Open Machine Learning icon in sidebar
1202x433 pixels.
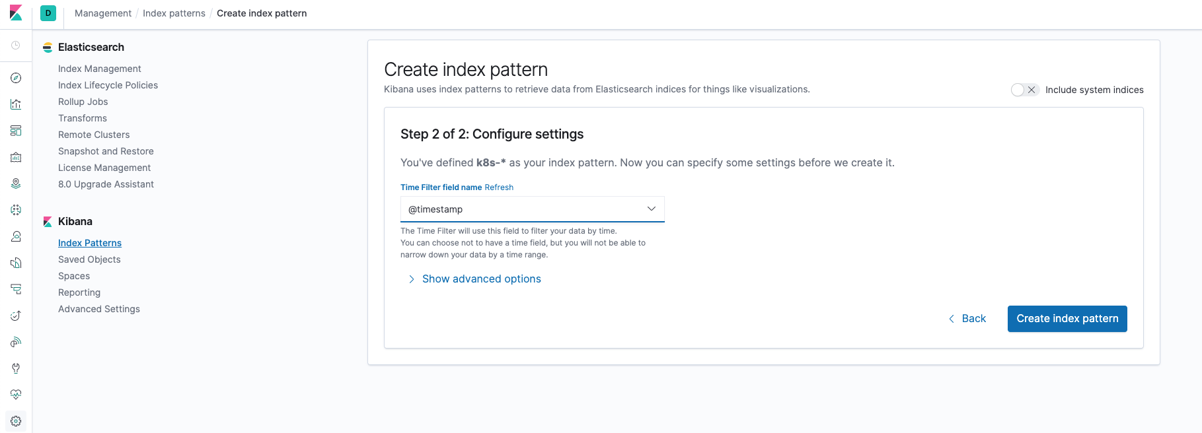(16, 210)
